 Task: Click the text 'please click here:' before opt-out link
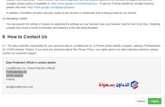click(x=16, y=7)
